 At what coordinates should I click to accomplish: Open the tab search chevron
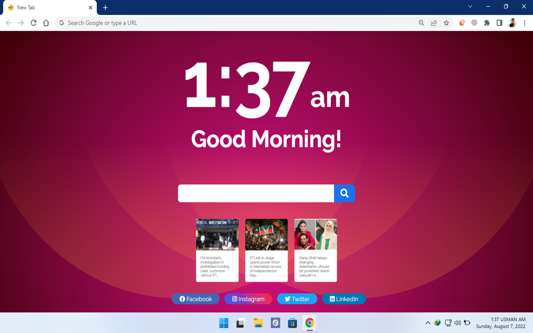(x=470, y=6)
